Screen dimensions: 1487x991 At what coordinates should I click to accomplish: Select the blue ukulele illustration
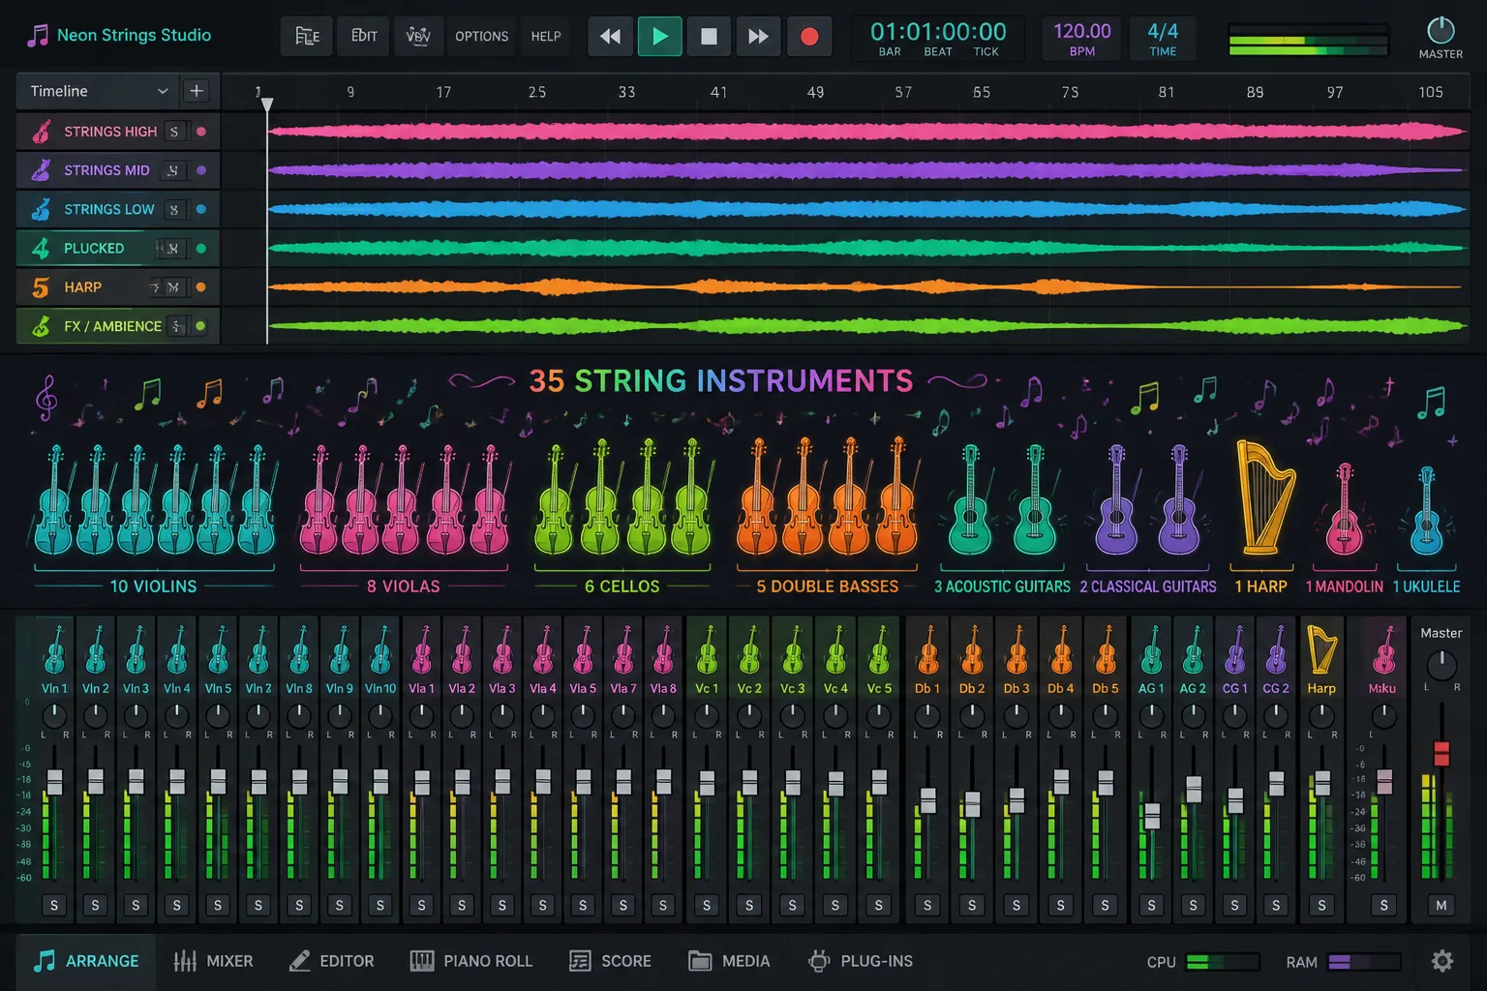click(1426, 510)
